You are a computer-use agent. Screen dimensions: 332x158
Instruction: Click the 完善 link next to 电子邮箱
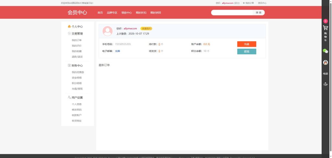click(x=117, y=51)
